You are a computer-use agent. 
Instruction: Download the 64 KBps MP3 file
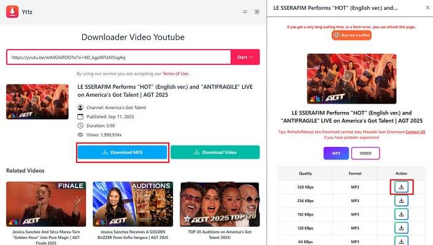point(401,241)
